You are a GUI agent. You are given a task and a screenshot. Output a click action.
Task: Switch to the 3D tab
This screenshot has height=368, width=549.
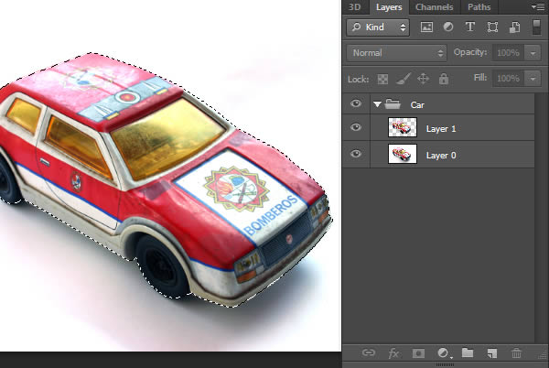coord(355,7)
